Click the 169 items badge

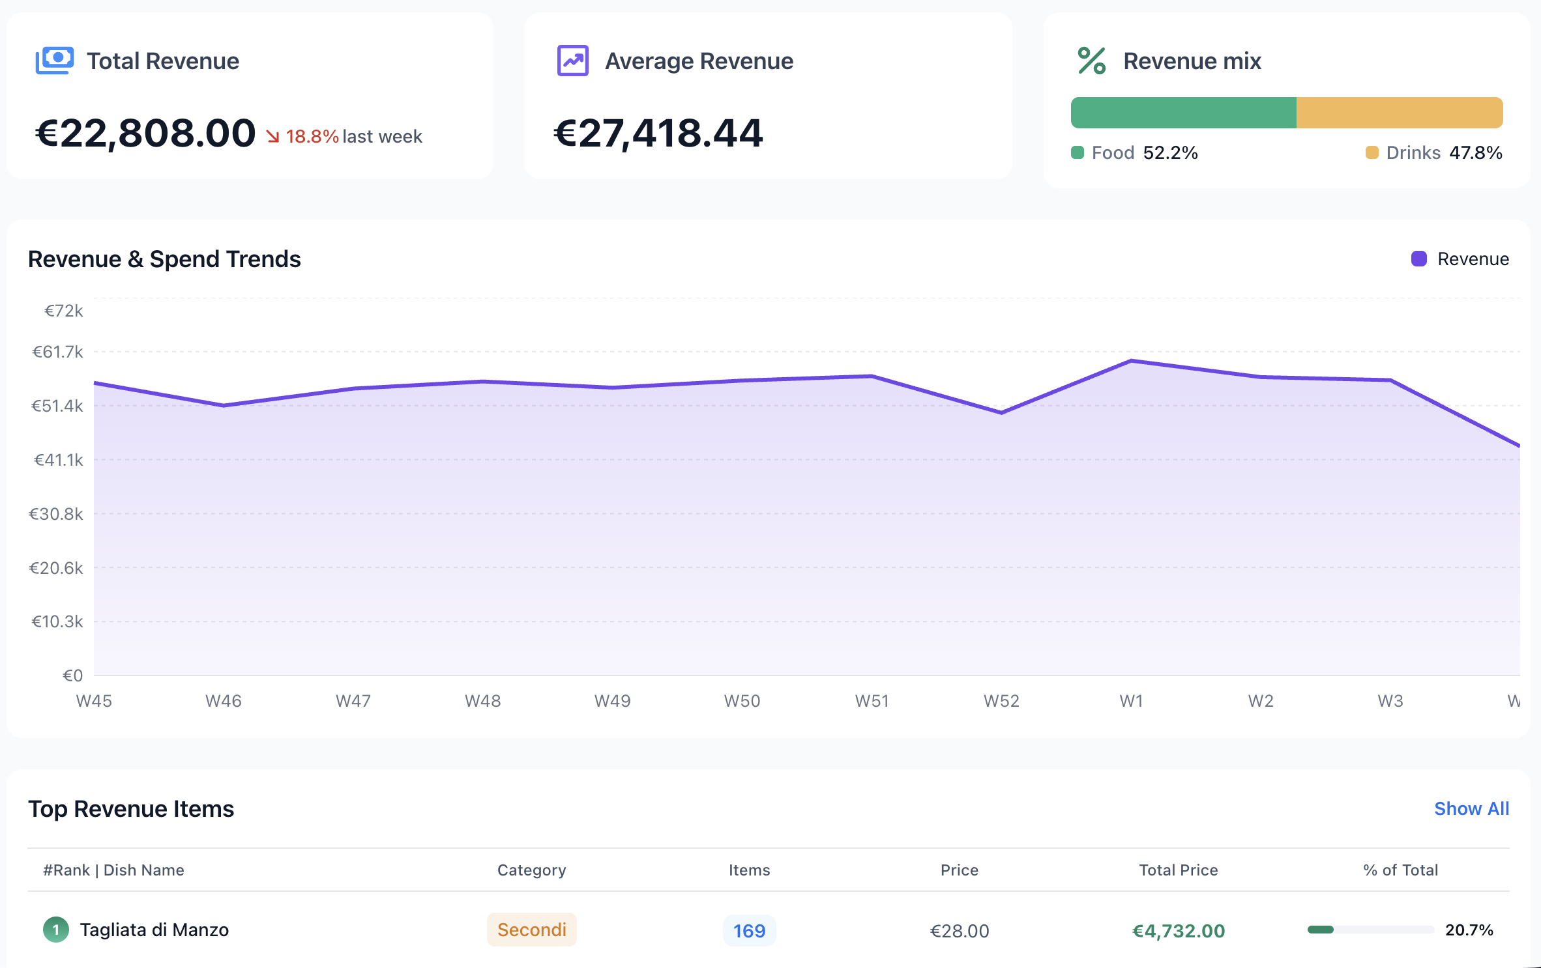click(x=749, y=930)
